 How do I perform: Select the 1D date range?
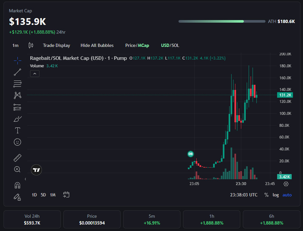(34, 195)
